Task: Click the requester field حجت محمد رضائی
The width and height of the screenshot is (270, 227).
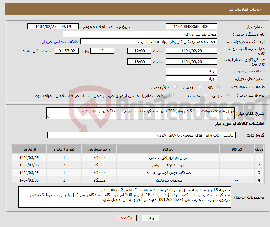Action: (149, 42)
